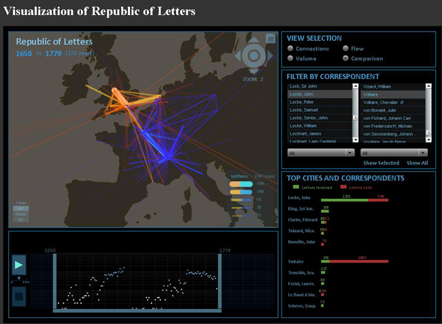Screen dimensions: 442x324
Task: Stop the timeline playback
Action: [x=19, y=296]
